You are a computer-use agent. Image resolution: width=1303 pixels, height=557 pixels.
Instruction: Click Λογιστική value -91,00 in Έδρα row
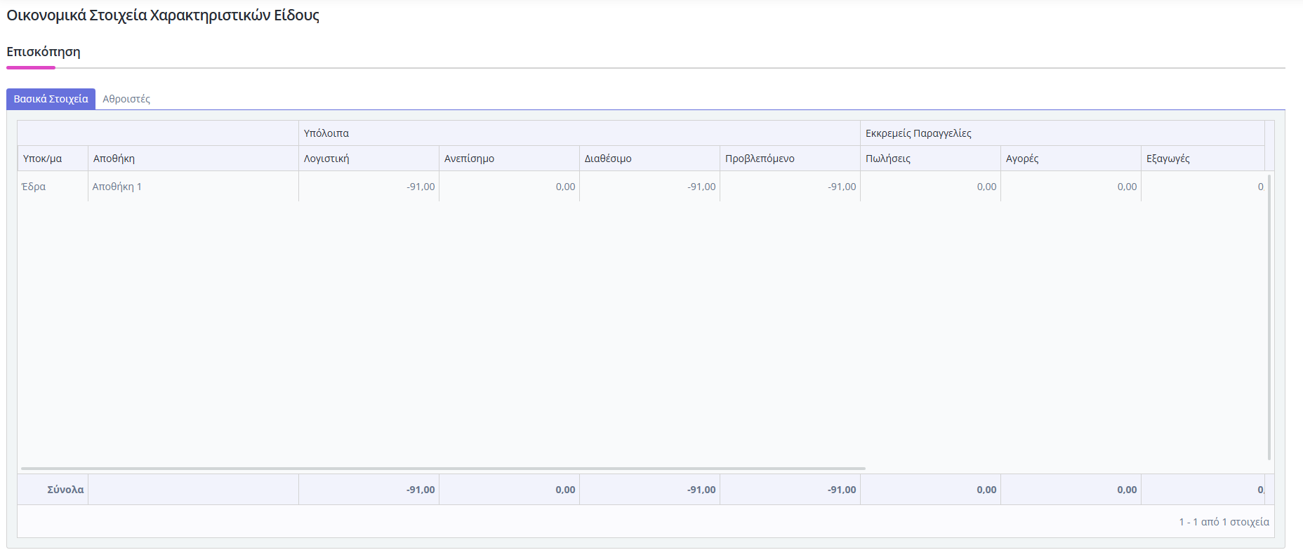pos(369,187)
